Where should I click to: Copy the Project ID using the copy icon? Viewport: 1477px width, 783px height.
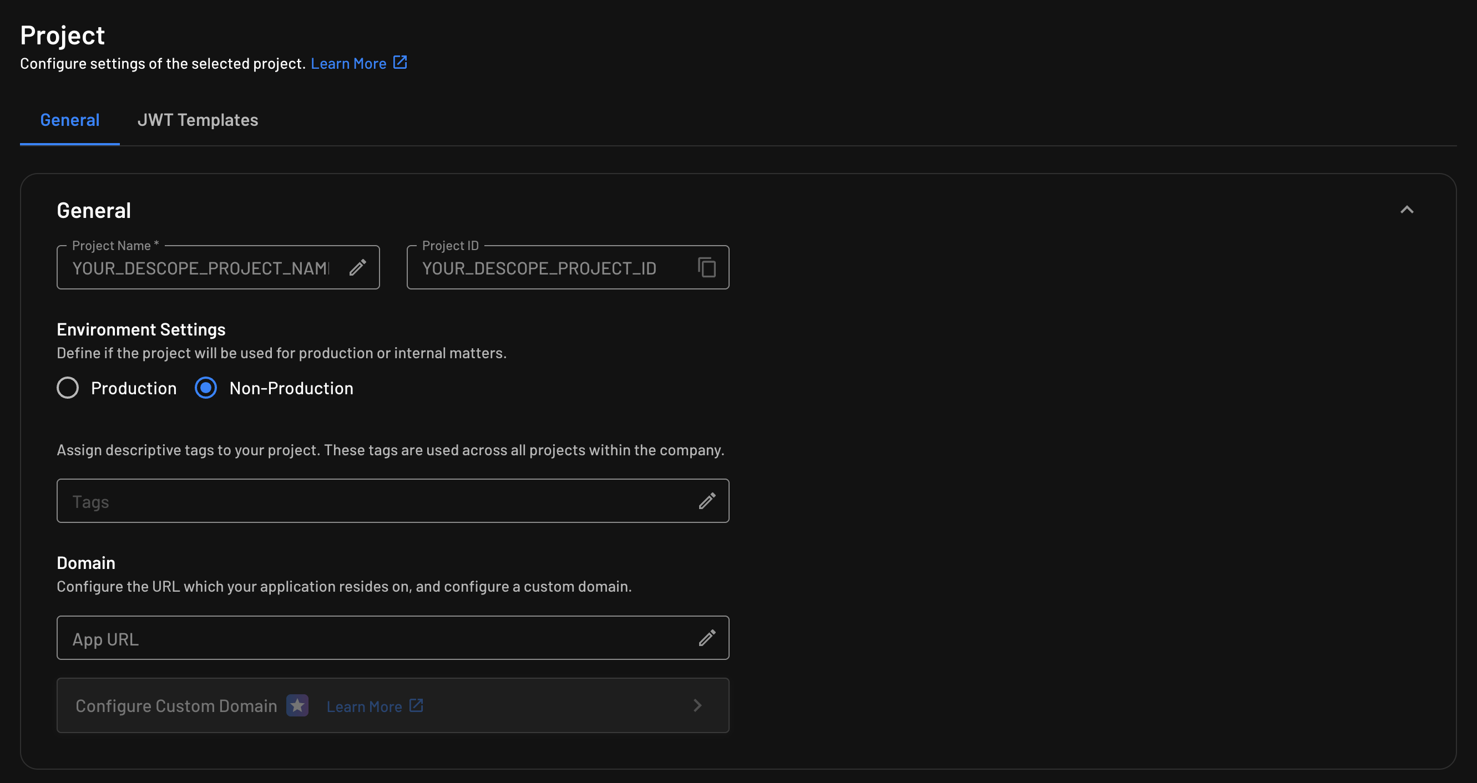pos(706,267)
